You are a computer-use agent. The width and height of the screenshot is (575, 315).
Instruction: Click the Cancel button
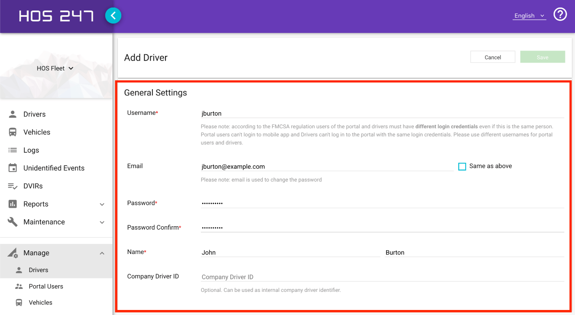pos(492,57)
